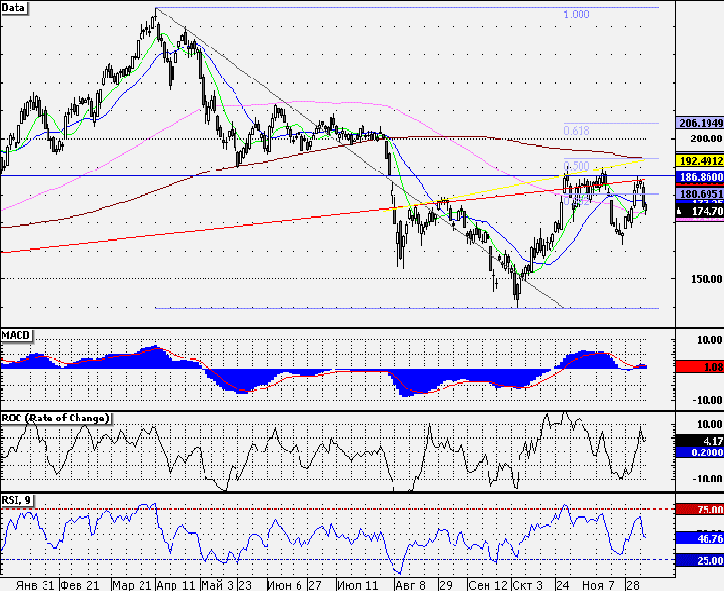The image size is (724, 591).
Task: Click the RSI current value 46.76 tag
Action: click(x=700, y=539)
